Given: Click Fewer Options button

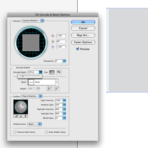Looking at the screenshot, I should 83,42.
